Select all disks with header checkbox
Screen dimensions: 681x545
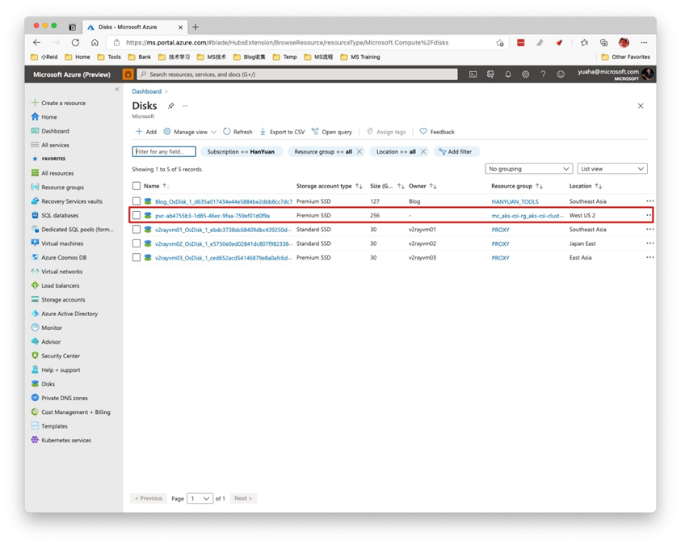(137, 186)
